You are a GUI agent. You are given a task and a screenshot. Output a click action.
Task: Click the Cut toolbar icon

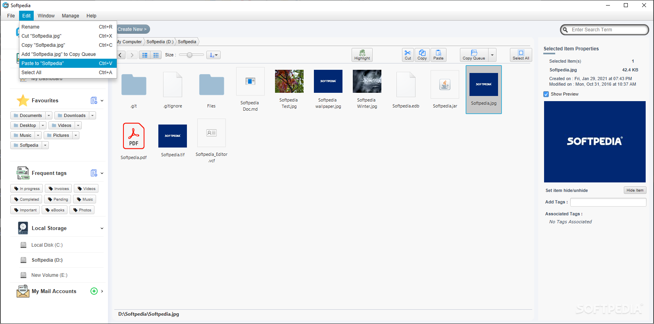tap(408, 55)
